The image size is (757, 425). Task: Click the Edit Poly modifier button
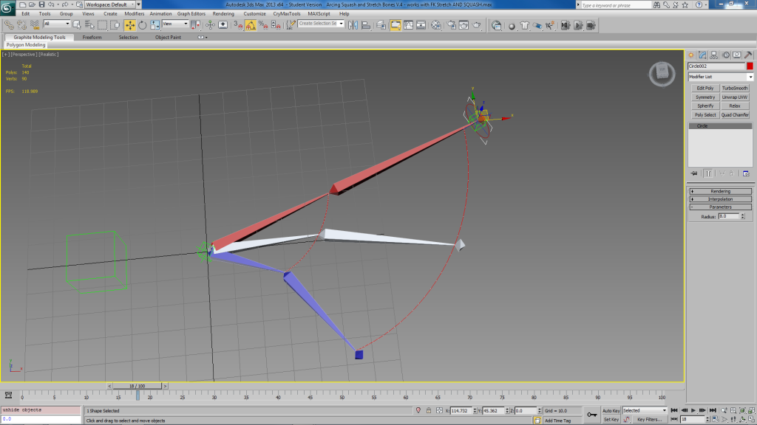tap(705, 89)
